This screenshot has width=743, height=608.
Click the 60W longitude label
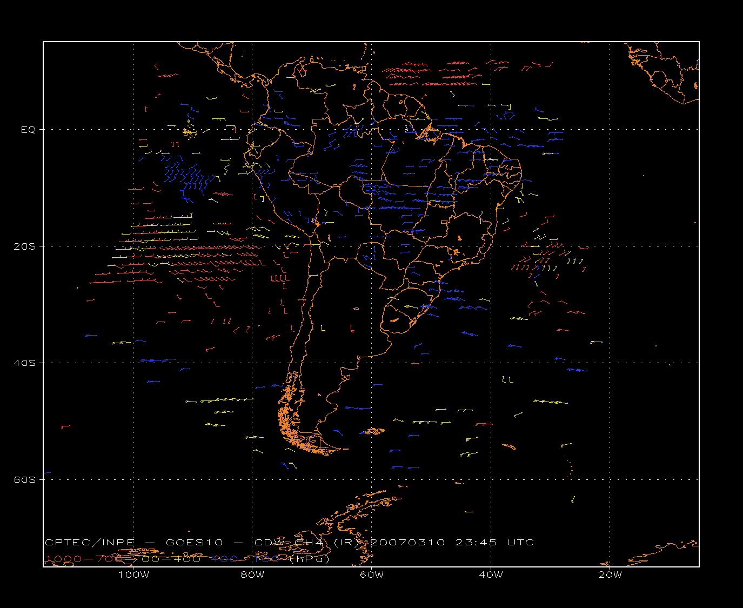point(372,575)
